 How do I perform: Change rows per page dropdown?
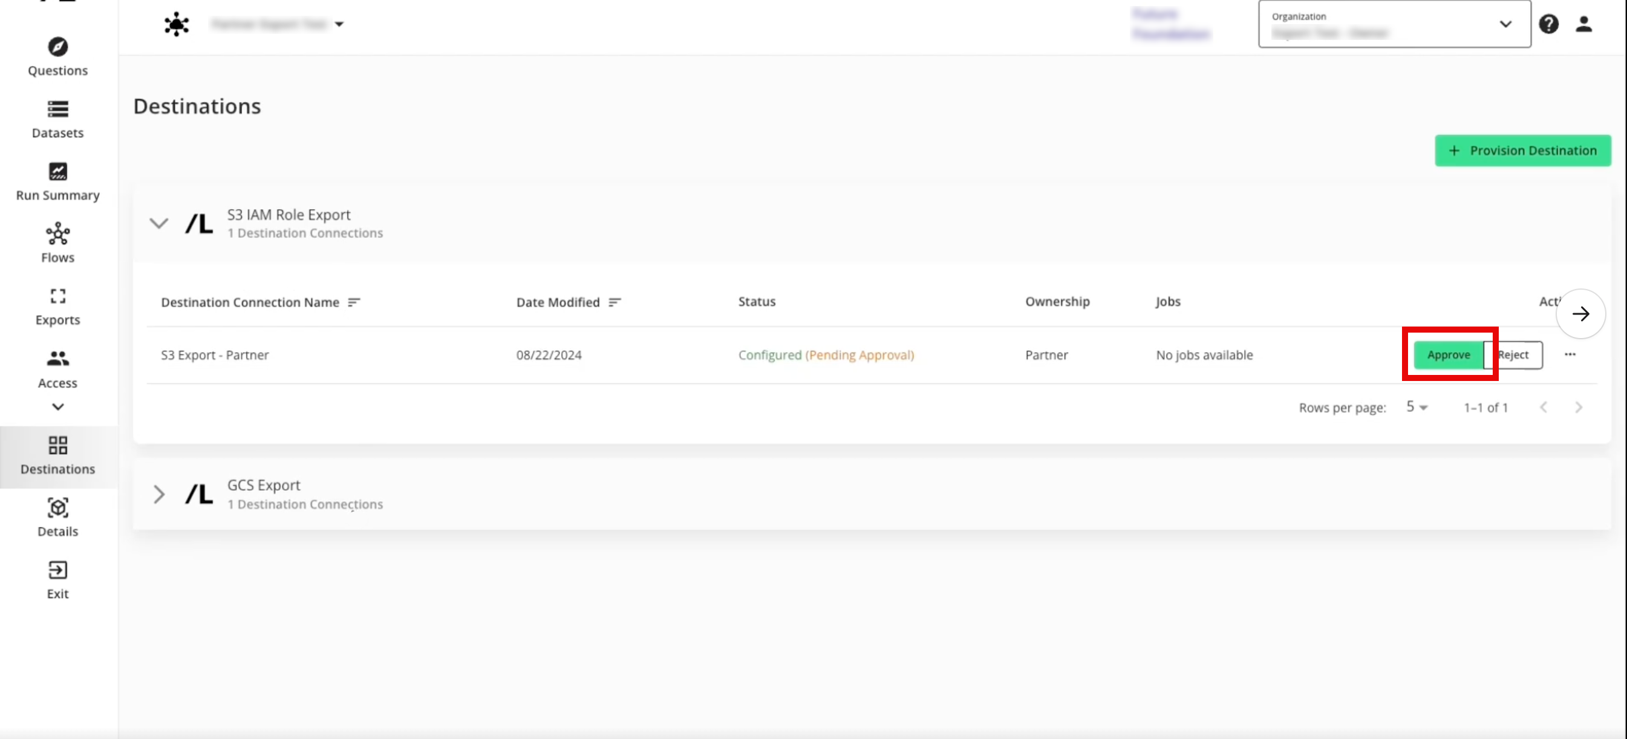coord(1416,408)
